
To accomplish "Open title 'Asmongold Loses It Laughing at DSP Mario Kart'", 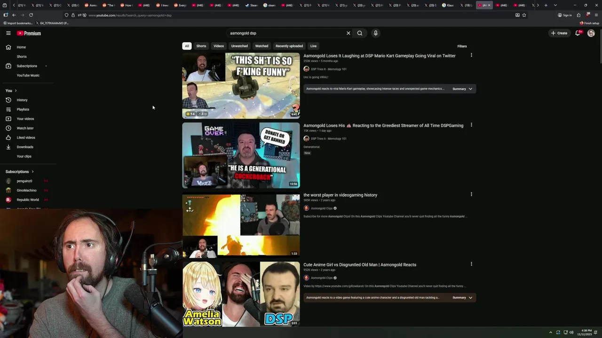I will pyautogui.click(x=380, y=56).
